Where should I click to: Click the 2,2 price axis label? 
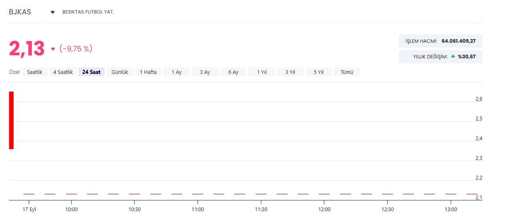tap(479, 178)
